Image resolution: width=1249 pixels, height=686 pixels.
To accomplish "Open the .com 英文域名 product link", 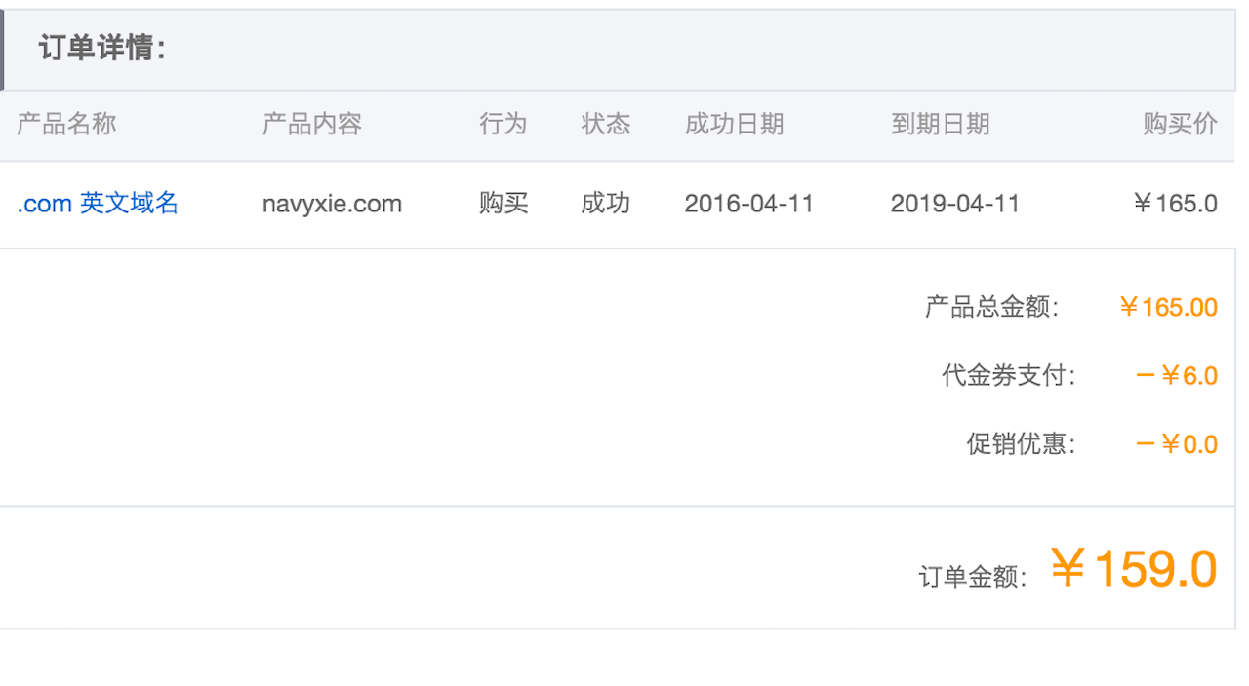I will [98, 204].
